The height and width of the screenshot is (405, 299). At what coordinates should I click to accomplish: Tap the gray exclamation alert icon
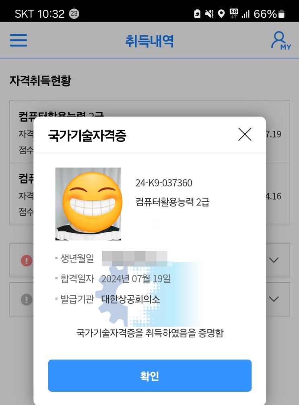(x=26, y=300)
